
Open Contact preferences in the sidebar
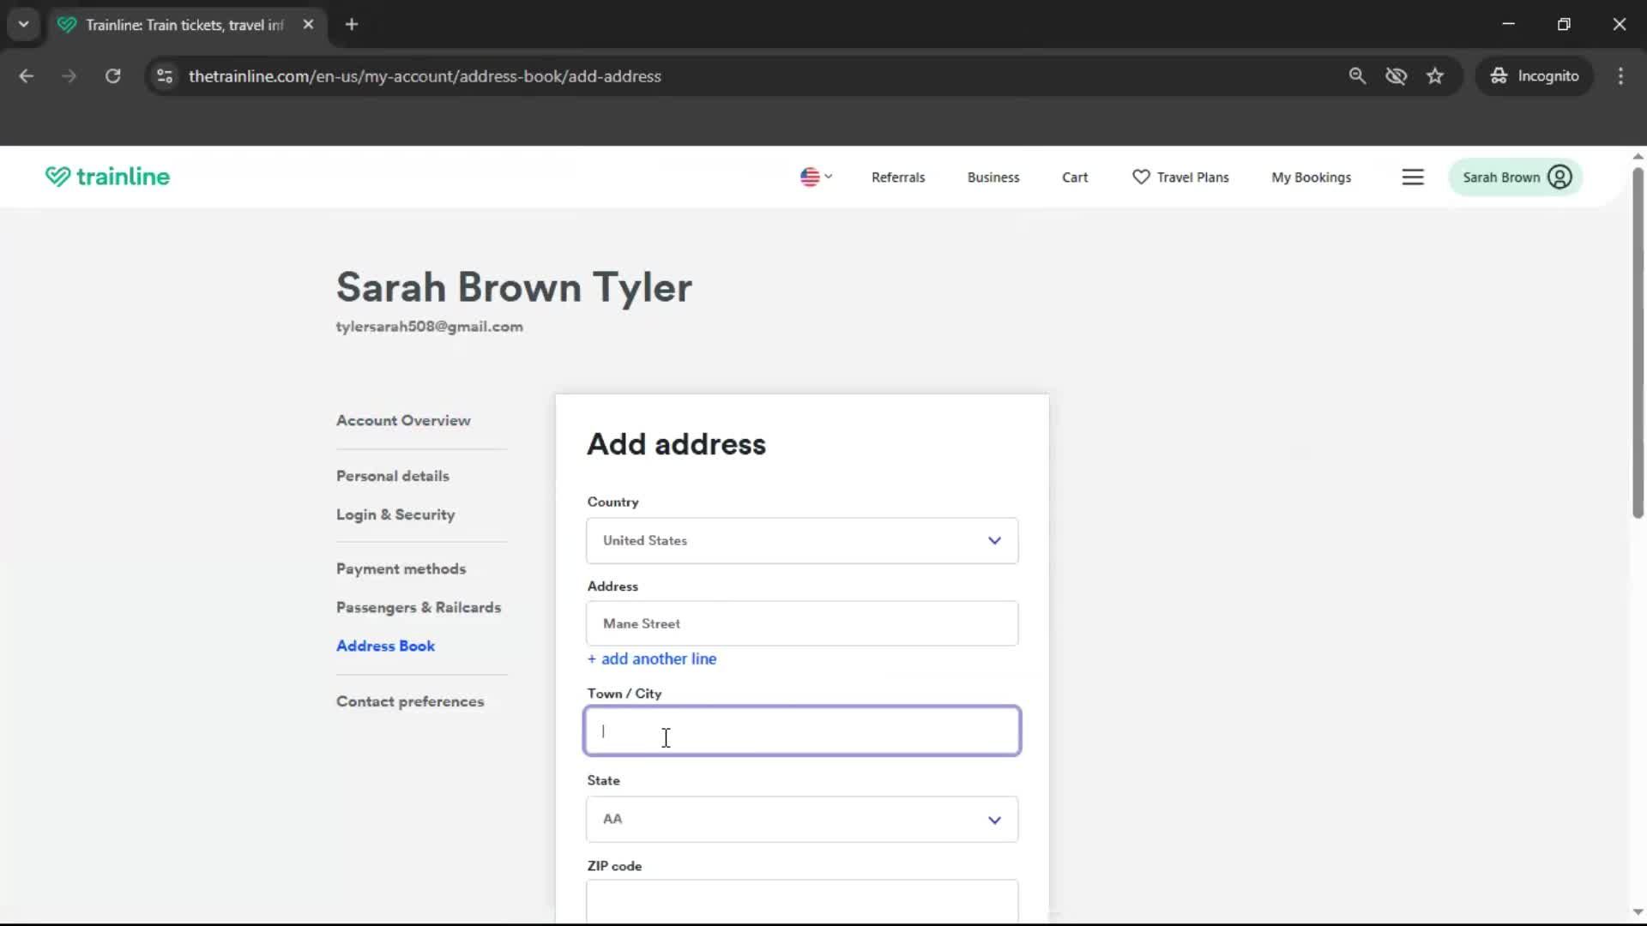tap(410, 701)
